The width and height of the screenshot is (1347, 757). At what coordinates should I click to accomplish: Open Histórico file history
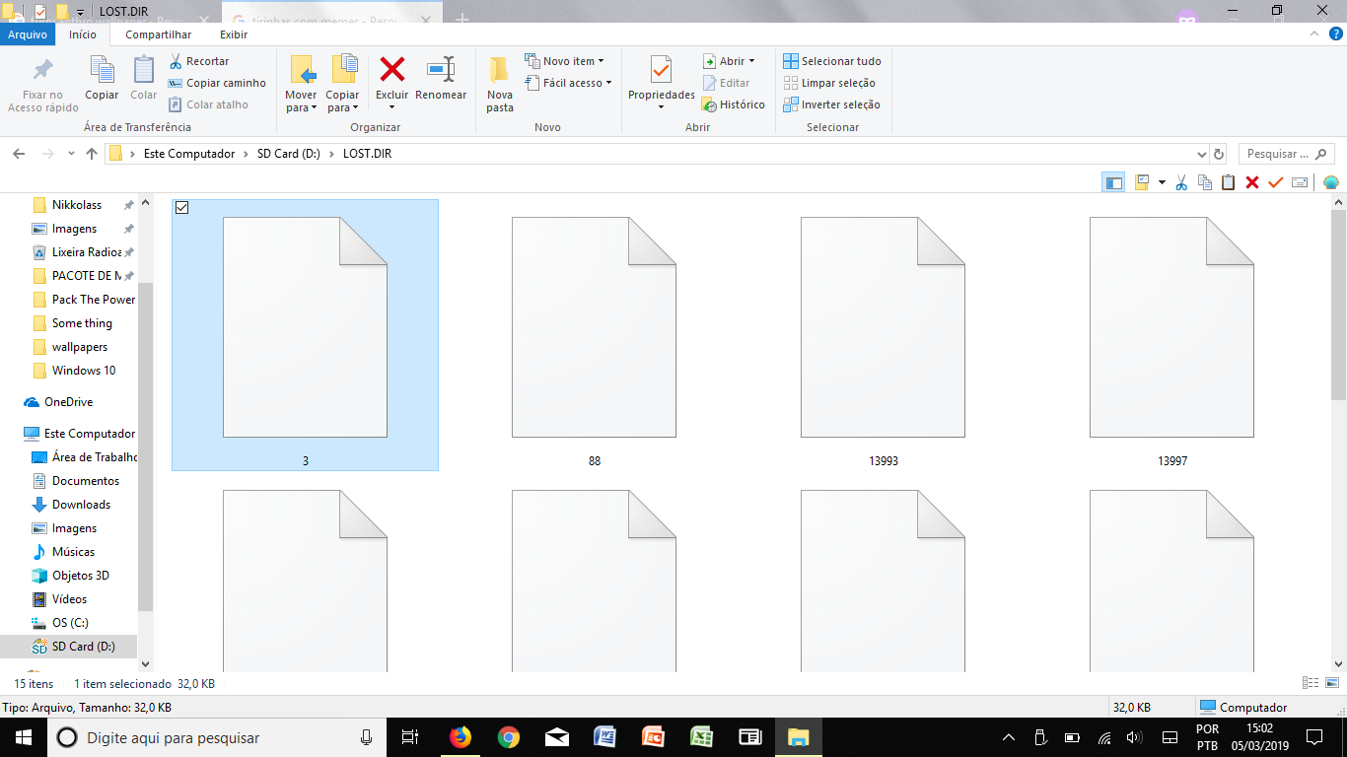point(733,104)
